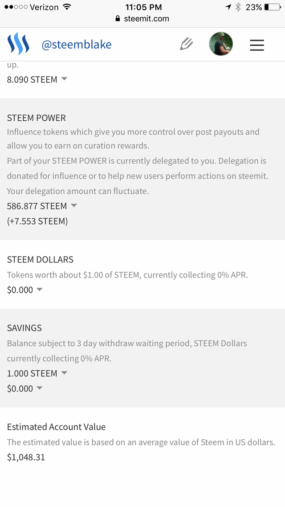The height and width of the screenshot is (507, 285).
Task: Tap the STEEM POWER section heading
Action: [37, 118]
